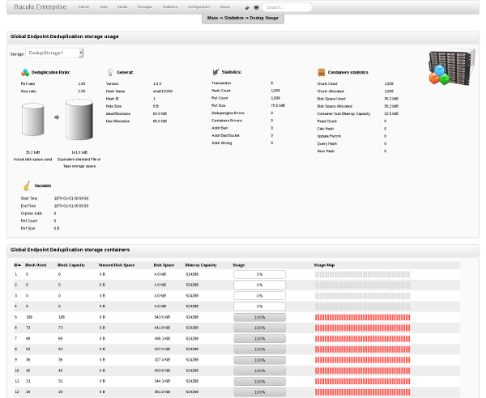The image size is (486, 398).
Task: Open the Statistics menu in the top navbar
Action: pyautogui.click(x=170, y=7)
